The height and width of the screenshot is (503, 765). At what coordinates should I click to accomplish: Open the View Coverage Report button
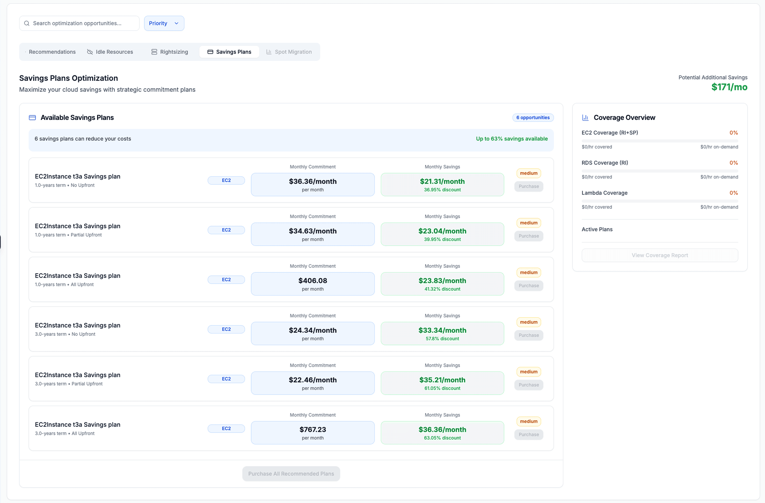pos(660,255)
